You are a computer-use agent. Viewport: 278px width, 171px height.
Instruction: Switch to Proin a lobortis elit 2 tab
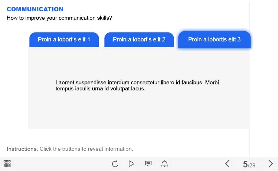(139, 39)
